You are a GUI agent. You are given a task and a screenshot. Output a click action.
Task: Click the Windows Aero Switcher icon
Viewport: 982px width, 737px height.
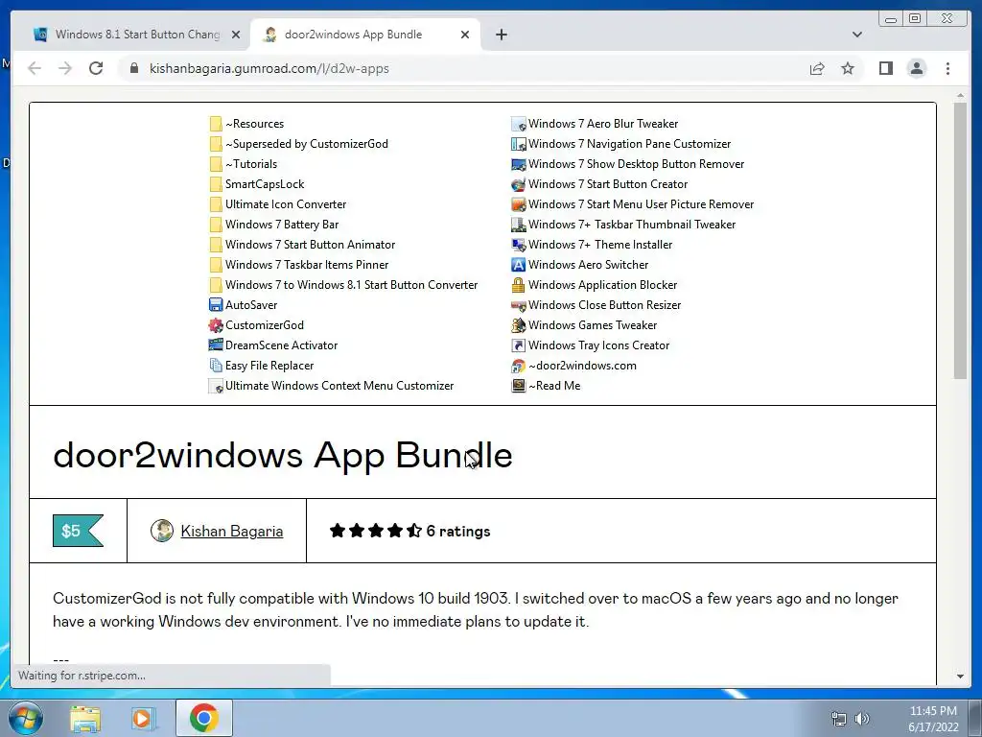click(518, 265)
